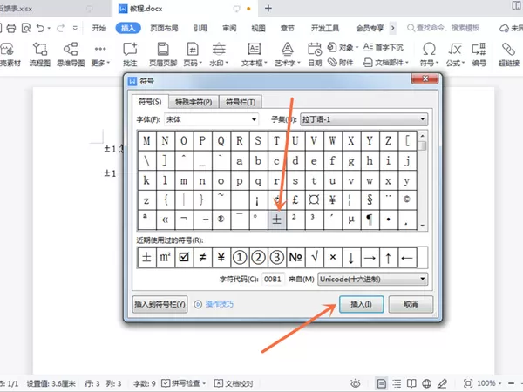The height and width of the screenshot is (392, 523).
Task: Open document parts (文档部件)
Action: point(385,63)
